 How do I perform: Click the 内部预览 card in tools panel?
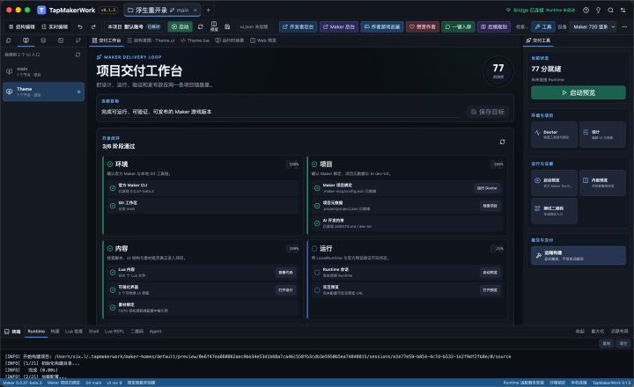pos(602,183)
